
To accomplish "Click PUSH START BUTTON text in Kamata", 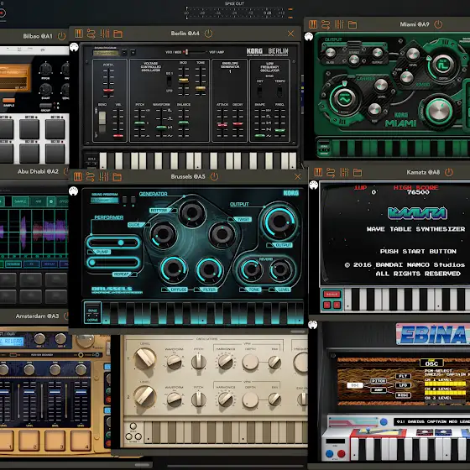I will click(418, 251).
